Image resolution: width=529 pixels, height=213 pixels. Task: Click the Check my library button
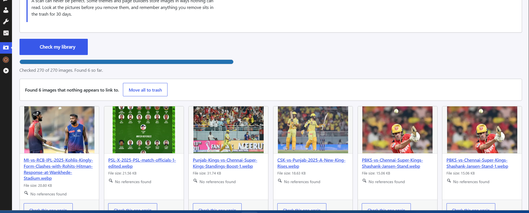click(54, 47)
